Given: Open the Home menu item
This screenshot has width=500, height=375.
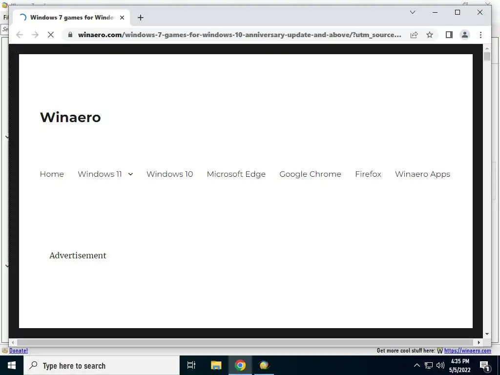Looking at the screenshot, I should (52, 174).
